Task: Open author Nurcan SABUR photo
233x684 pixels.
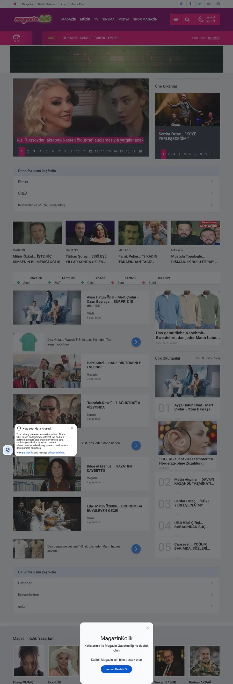Action: pyautogui.click(x=170, y=661)
